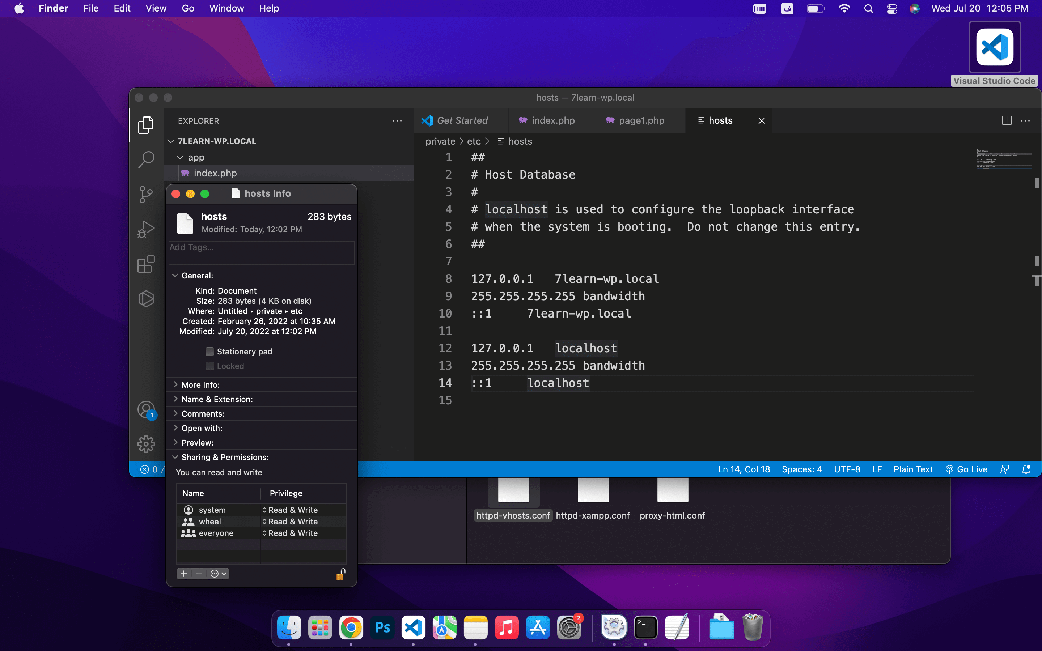Open the Accounts menu in the activity bar
The height and width of the screenshot is (651, 1042).
coord(146,409)
